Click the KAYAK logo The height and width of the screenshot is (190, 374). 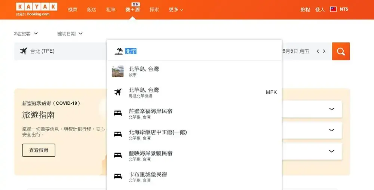tap(37, 7)
